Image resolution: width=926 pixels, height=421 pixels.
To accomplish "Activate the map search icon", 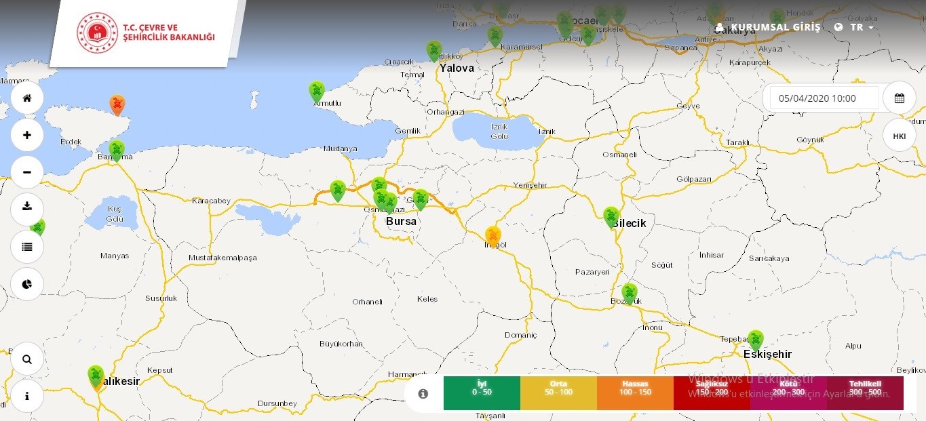I will pos(26,359).
